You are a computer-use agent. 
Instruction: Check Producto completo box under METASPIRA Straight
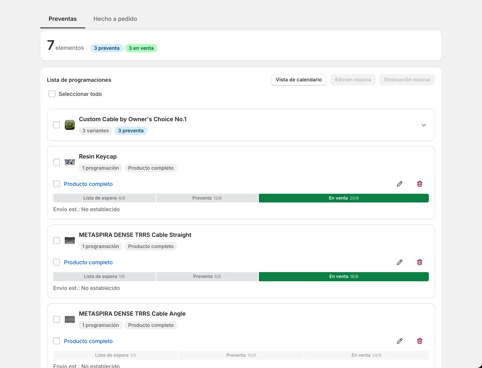click(56, 262)
